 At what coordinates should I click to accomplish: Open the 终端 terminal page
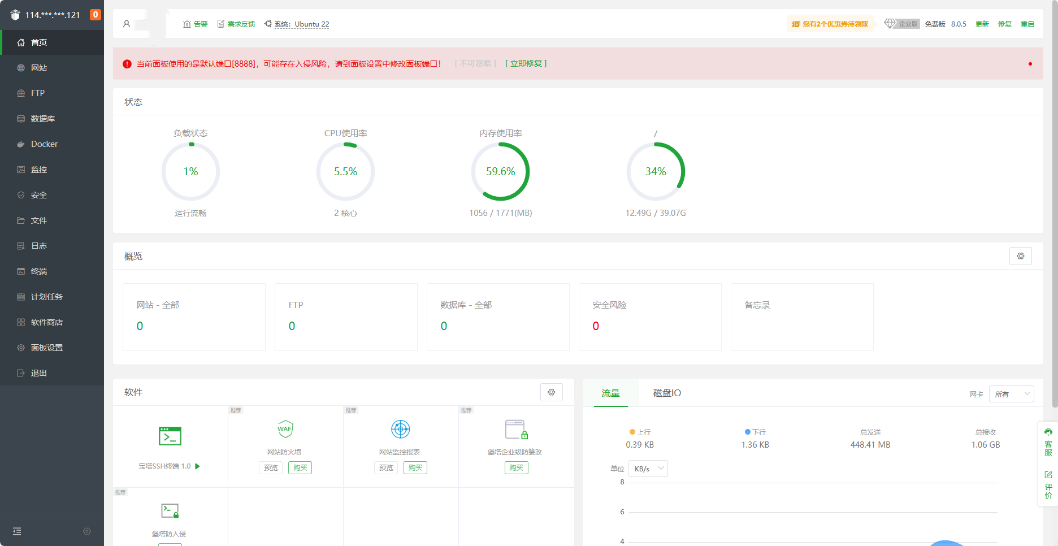(x=38, y=271)
